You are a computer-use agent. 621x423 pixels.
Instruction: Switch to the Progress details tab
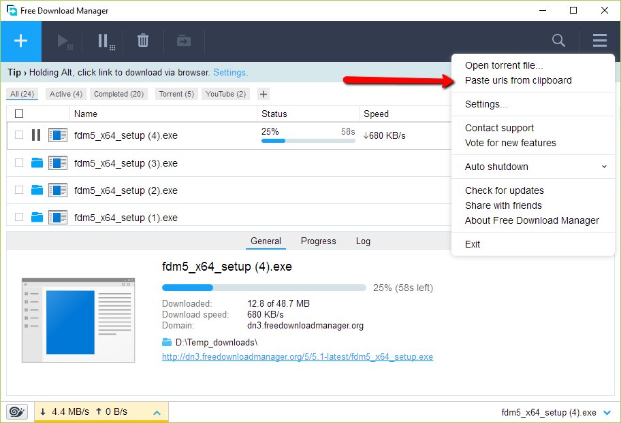318,241
